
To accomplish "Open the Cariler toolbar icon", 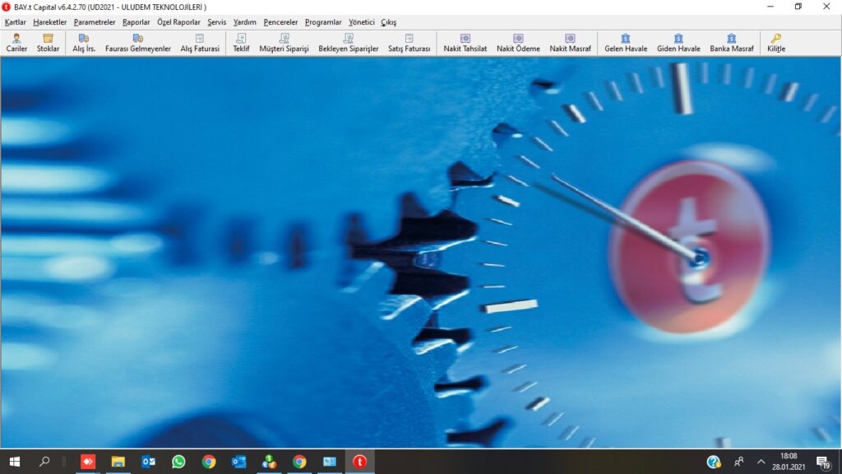I will click(16, 43).
